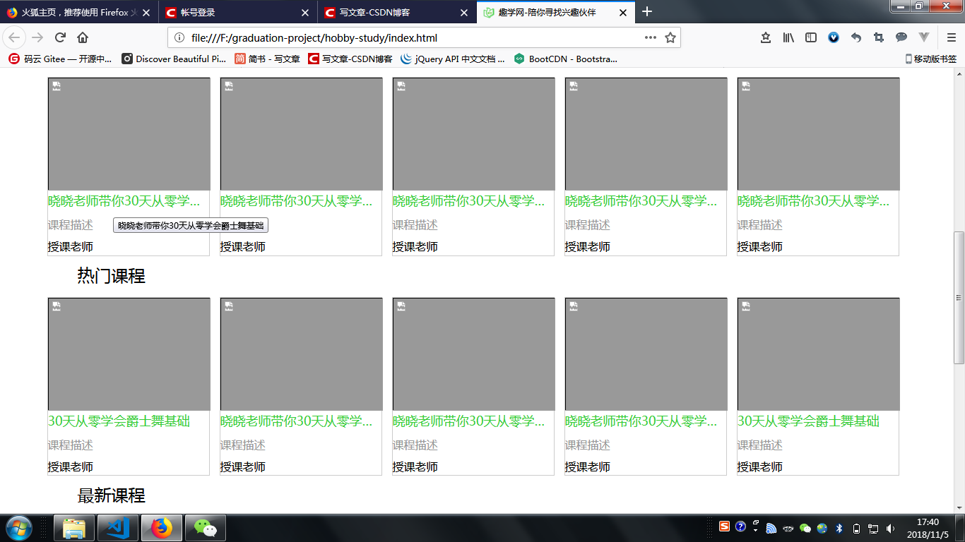Toggle the sidebar panel icon

[x=811, y=37]
